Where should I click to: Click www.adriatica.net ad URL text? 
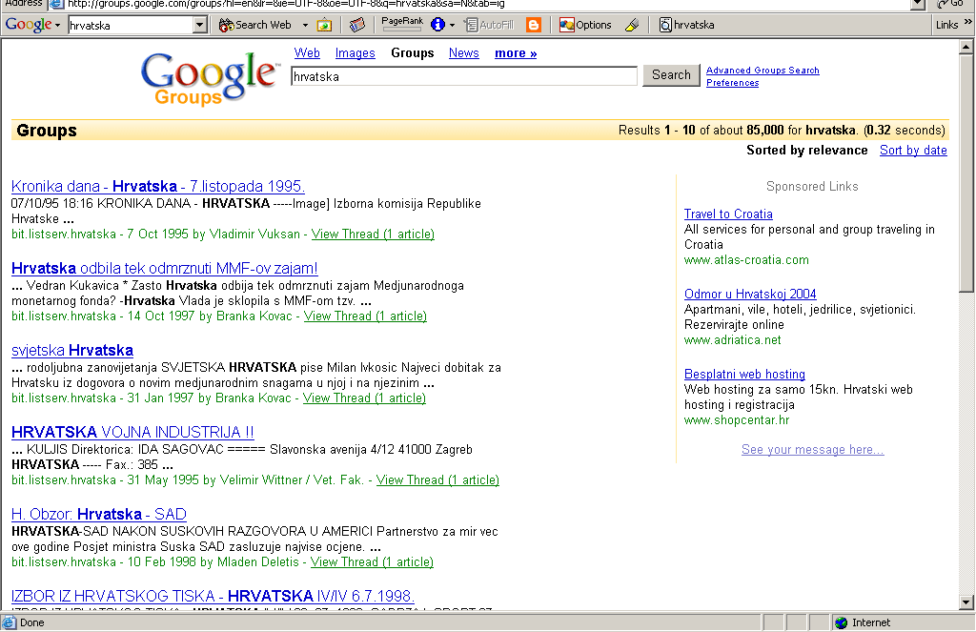coord(732,340)
